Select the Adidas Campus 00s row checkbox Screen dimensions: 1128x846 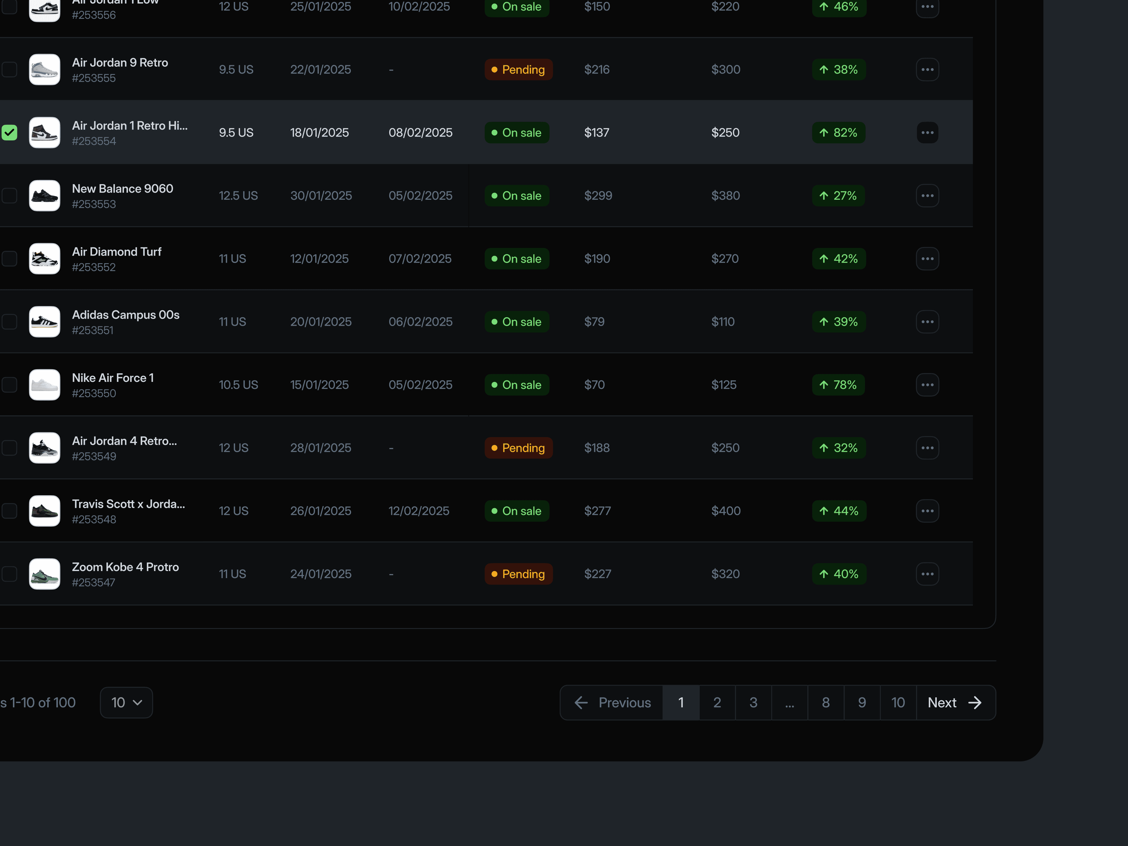pyautogui.click(x=9, y=322)
